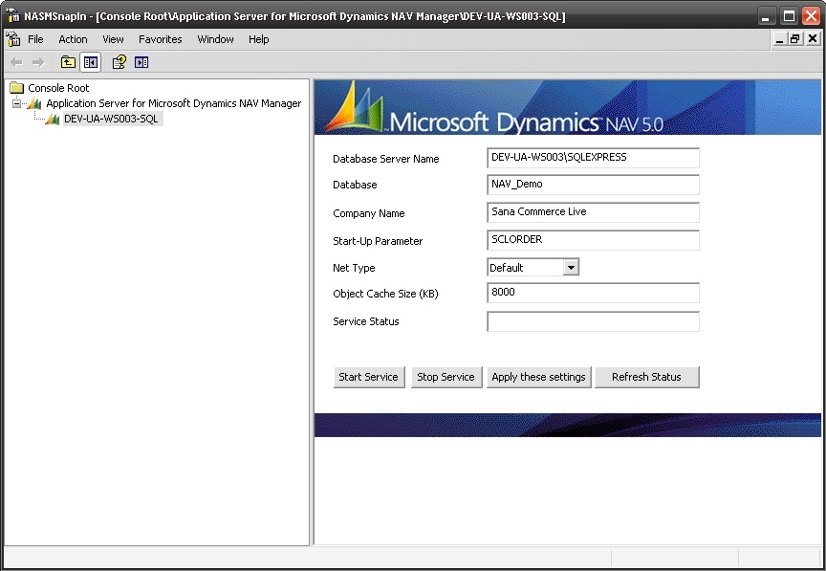This screenshot has width=826, height=571.
Task: Click into the Database Server Name field
Action: click(593, 158)
